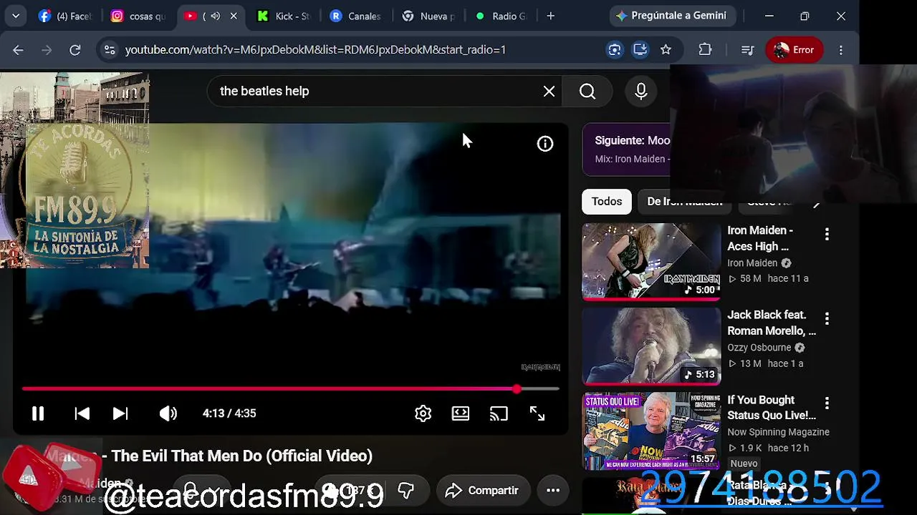Open the profile button labeled Error
Screen dimensions: 917x515
[794, 50]
